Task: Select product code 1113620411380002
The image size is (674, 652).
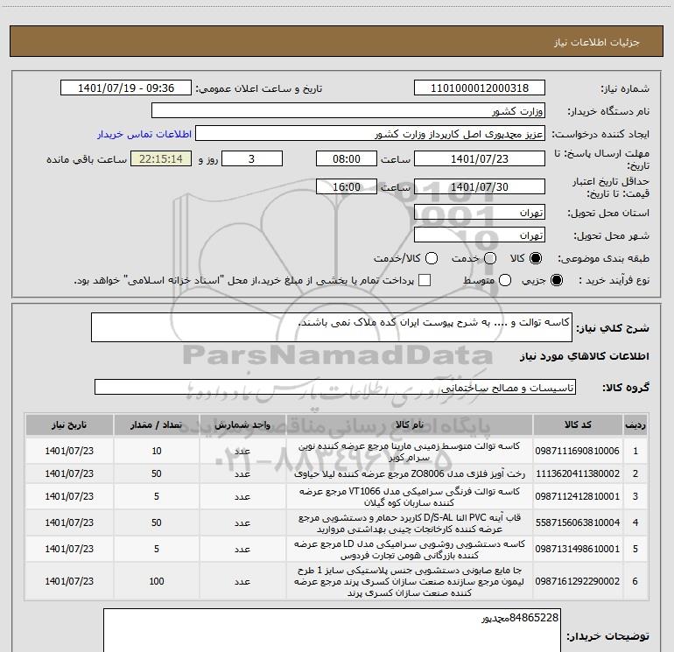Action: (x=578, y=473)
